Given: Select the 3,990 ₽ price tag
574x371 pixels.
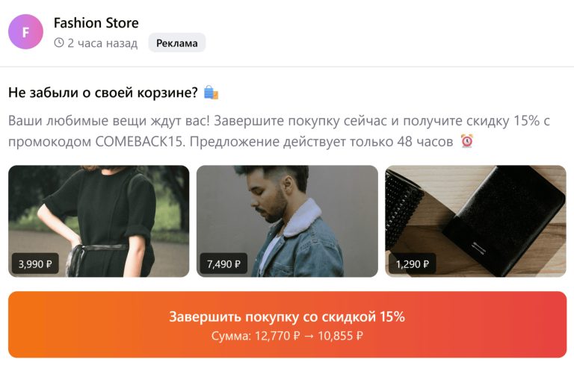Looking at the screenshot, I should click(x=36, y=264).
